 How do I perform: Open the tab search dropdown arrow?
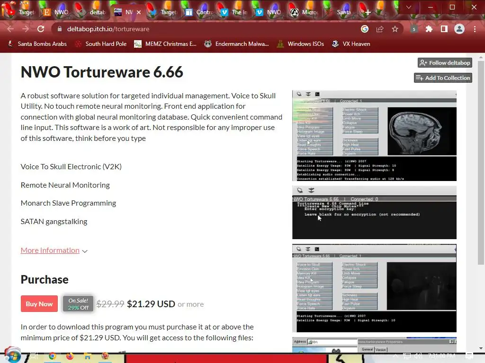(x=409, y=7)
